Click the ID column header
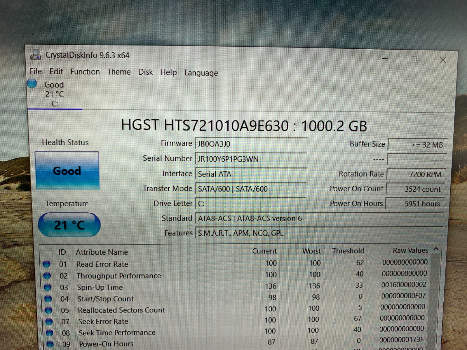This screenshot has height=350, width=467. pyautogui.click(x=62, y=252)
